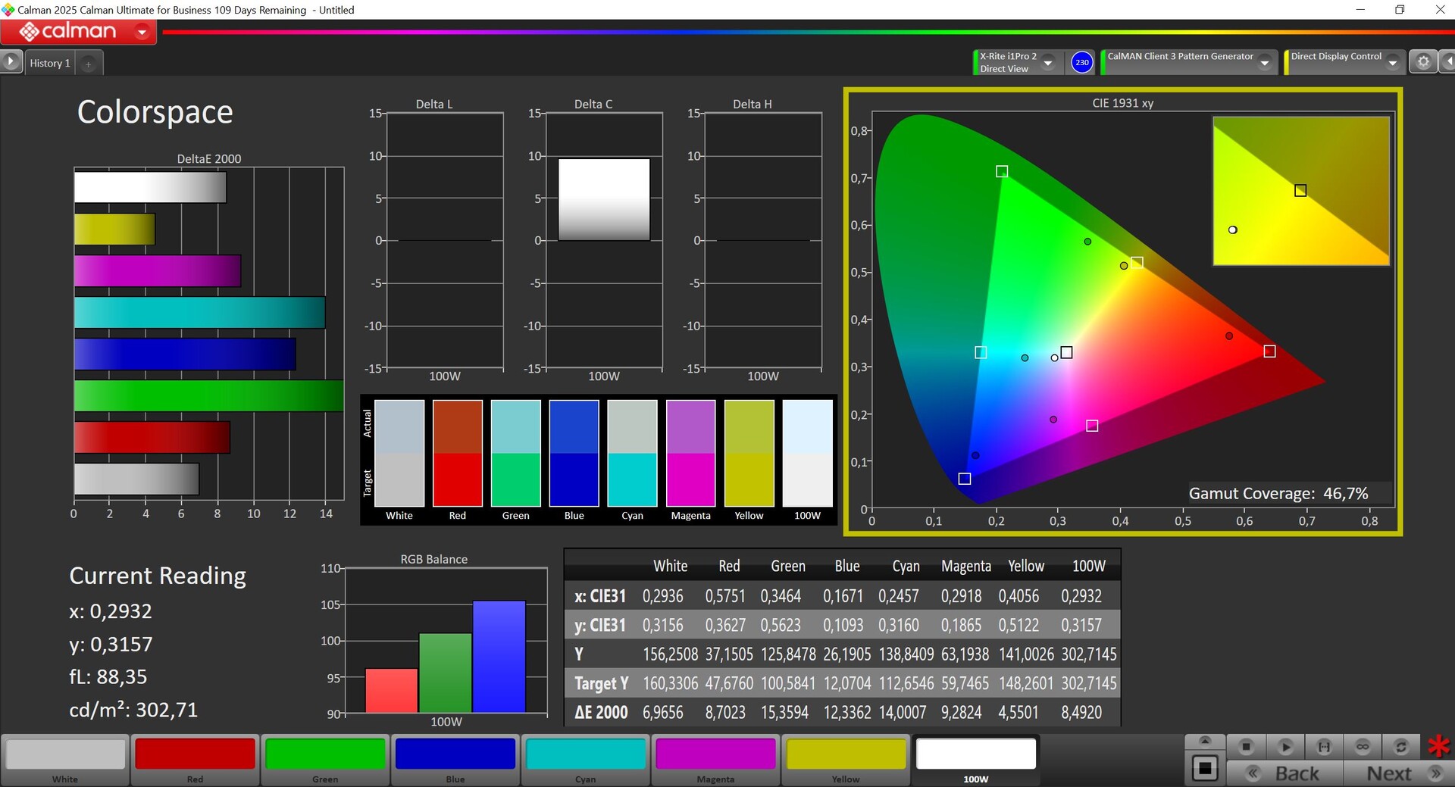
Task: Select the Magenta column in the results table
Action: pos(965,566)
